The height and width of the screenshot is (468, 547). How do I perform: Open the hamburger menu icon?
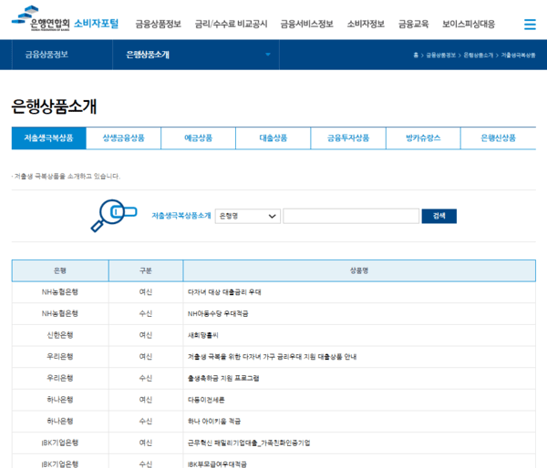pos(530,24)
